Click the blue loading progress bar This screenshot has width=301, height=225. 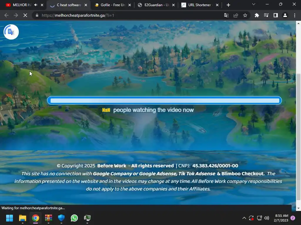pyautogui.click(x=164, y=100)
